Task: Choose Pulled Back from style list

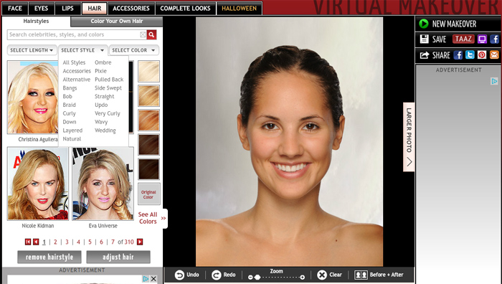Action: tap(109, 80)
